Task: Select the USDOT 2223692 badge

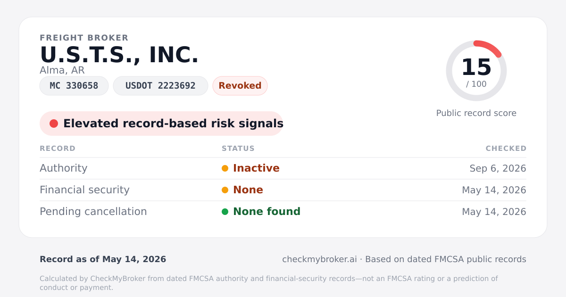Action: (x=160, y=86)
